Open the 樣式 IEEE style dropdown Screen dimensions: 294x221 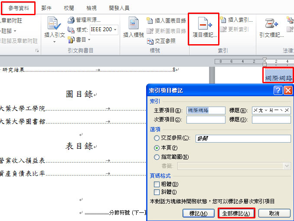pos(115,30)
